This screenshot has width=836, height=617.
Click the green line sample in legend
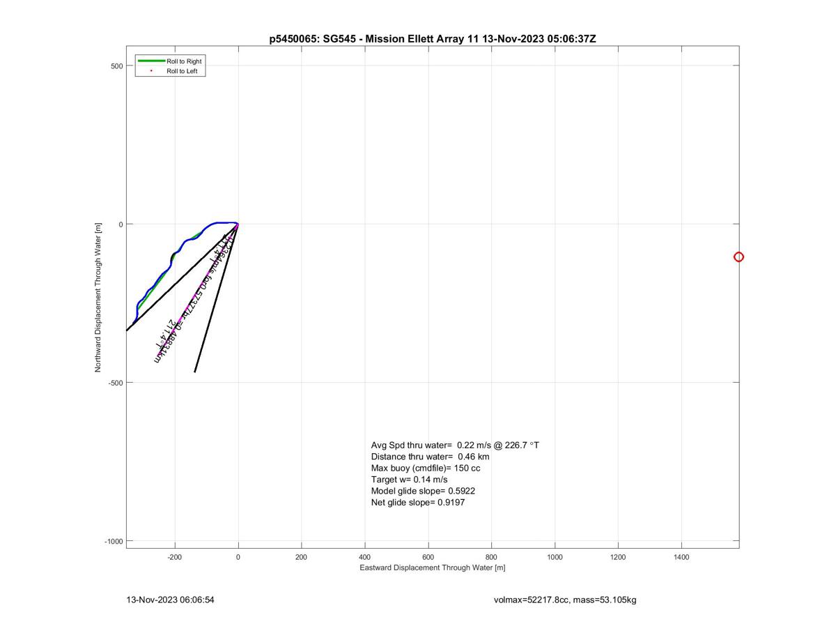click(151, 61)
